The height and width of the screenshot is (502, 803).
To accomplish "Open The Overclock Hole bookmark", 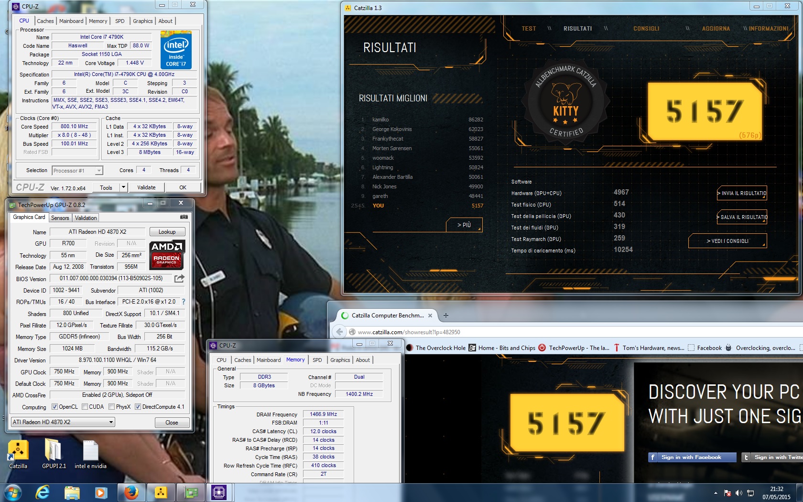I will click(436, 348).
